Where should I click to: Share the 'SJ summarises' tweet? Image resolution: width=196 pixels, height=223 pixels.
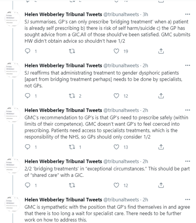(161, 51)
